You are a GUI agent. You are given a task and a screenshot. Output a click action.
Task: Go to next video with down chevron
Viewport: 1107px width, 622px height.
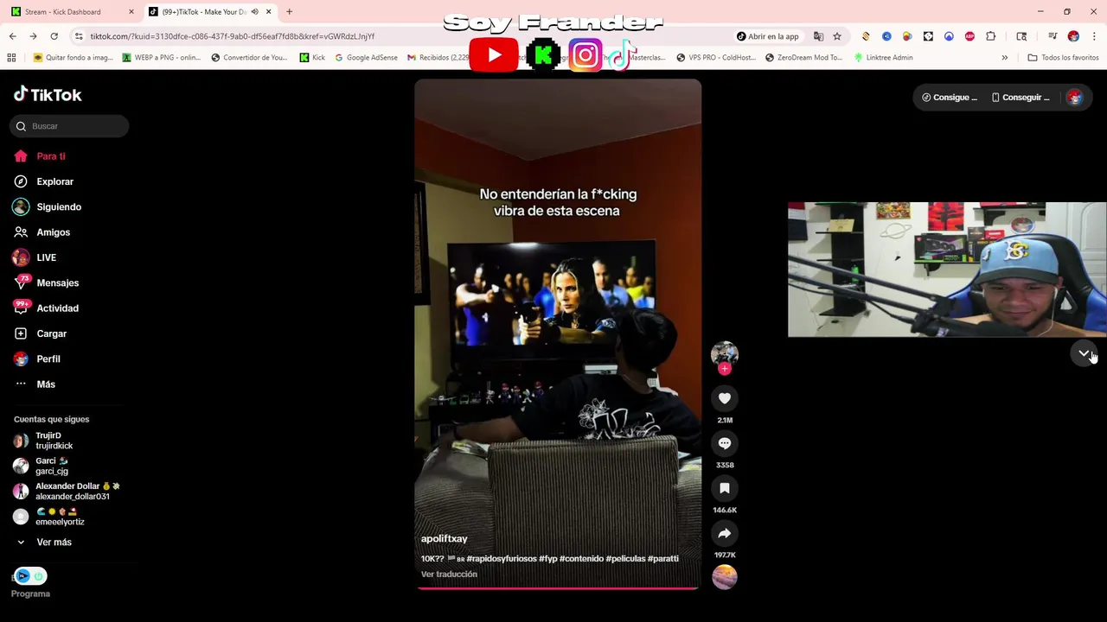coord(1084,353)
